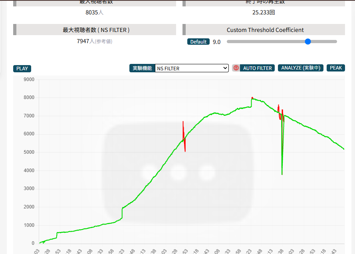Open the NS FILTER dropdown

192,68
